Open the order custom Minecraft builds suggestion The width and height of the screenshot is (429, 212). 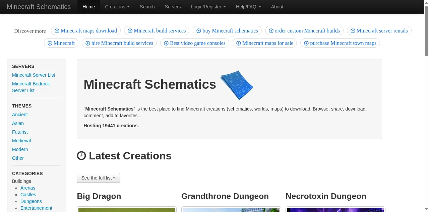click(304, 31)
